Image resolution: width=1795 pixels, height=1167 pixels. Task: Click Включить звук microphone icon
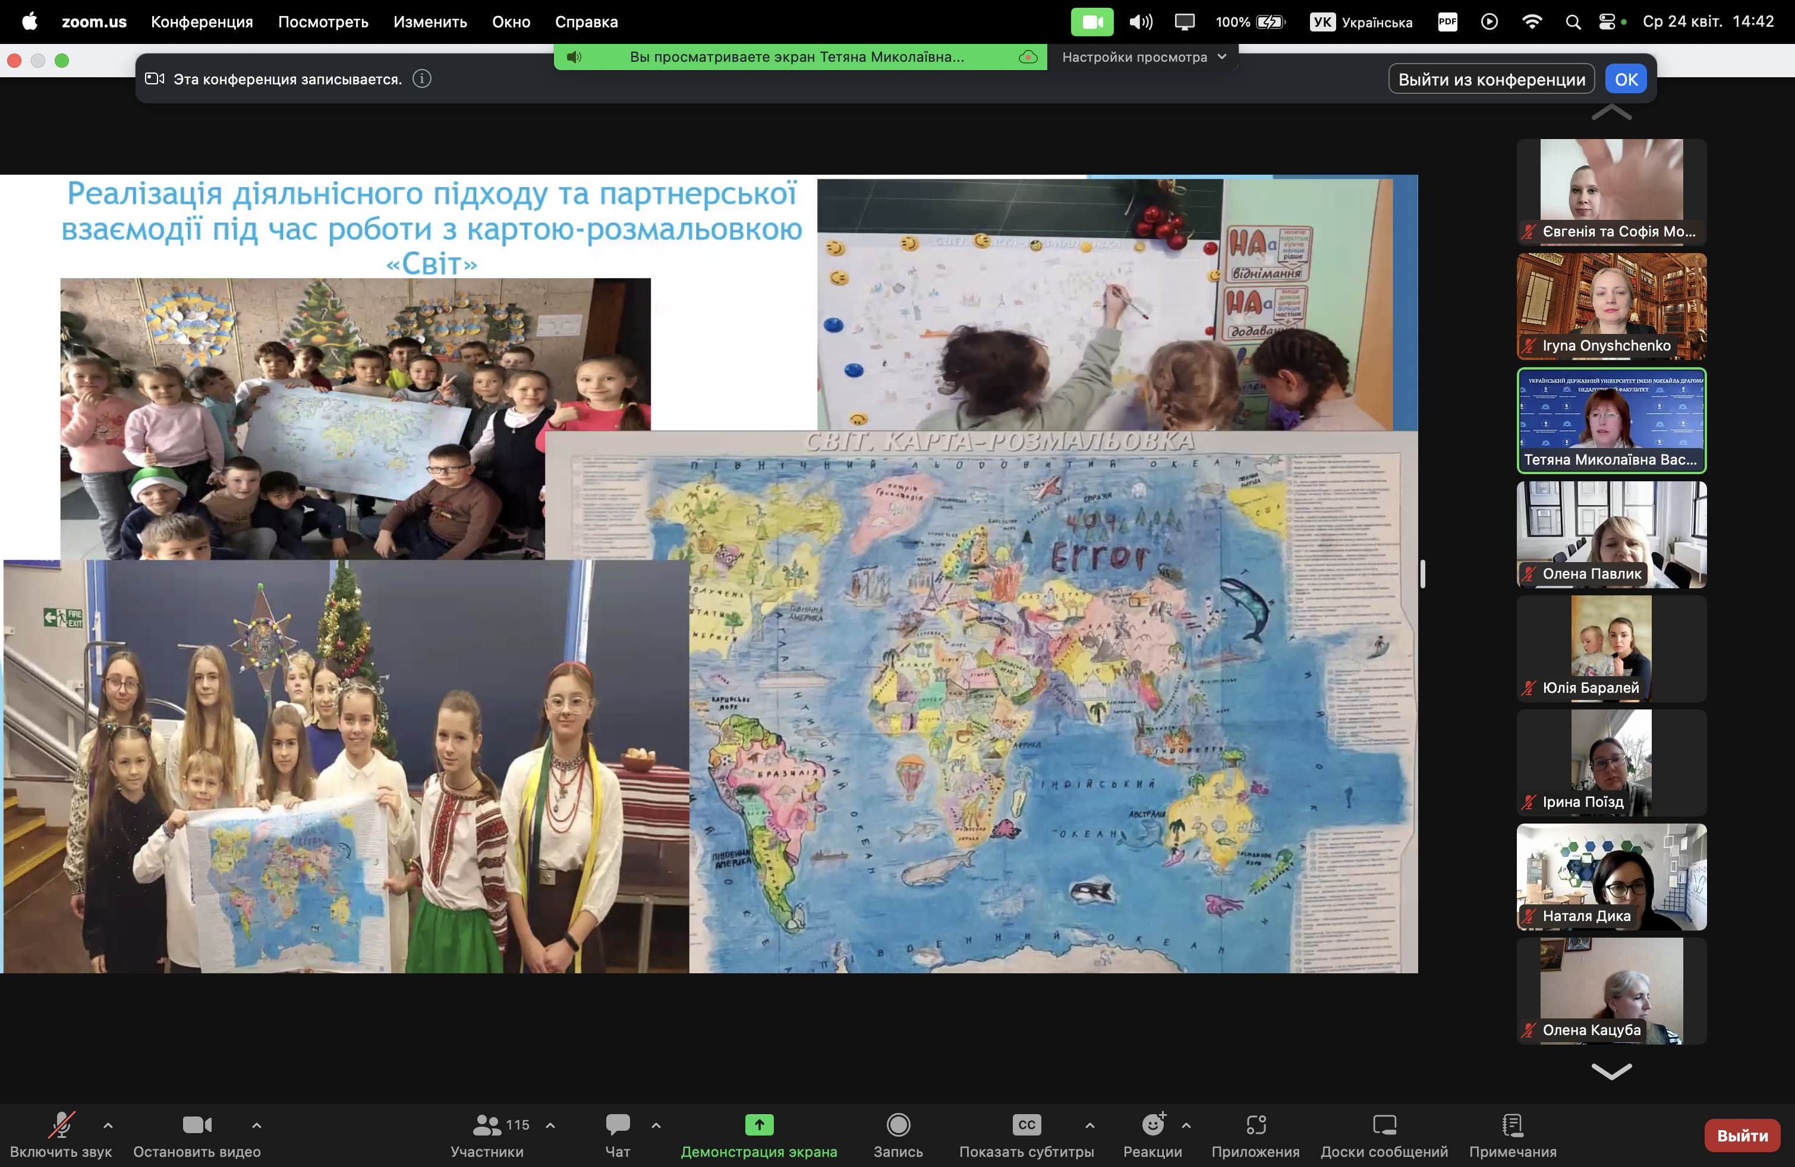click(x=61, y=1125)
